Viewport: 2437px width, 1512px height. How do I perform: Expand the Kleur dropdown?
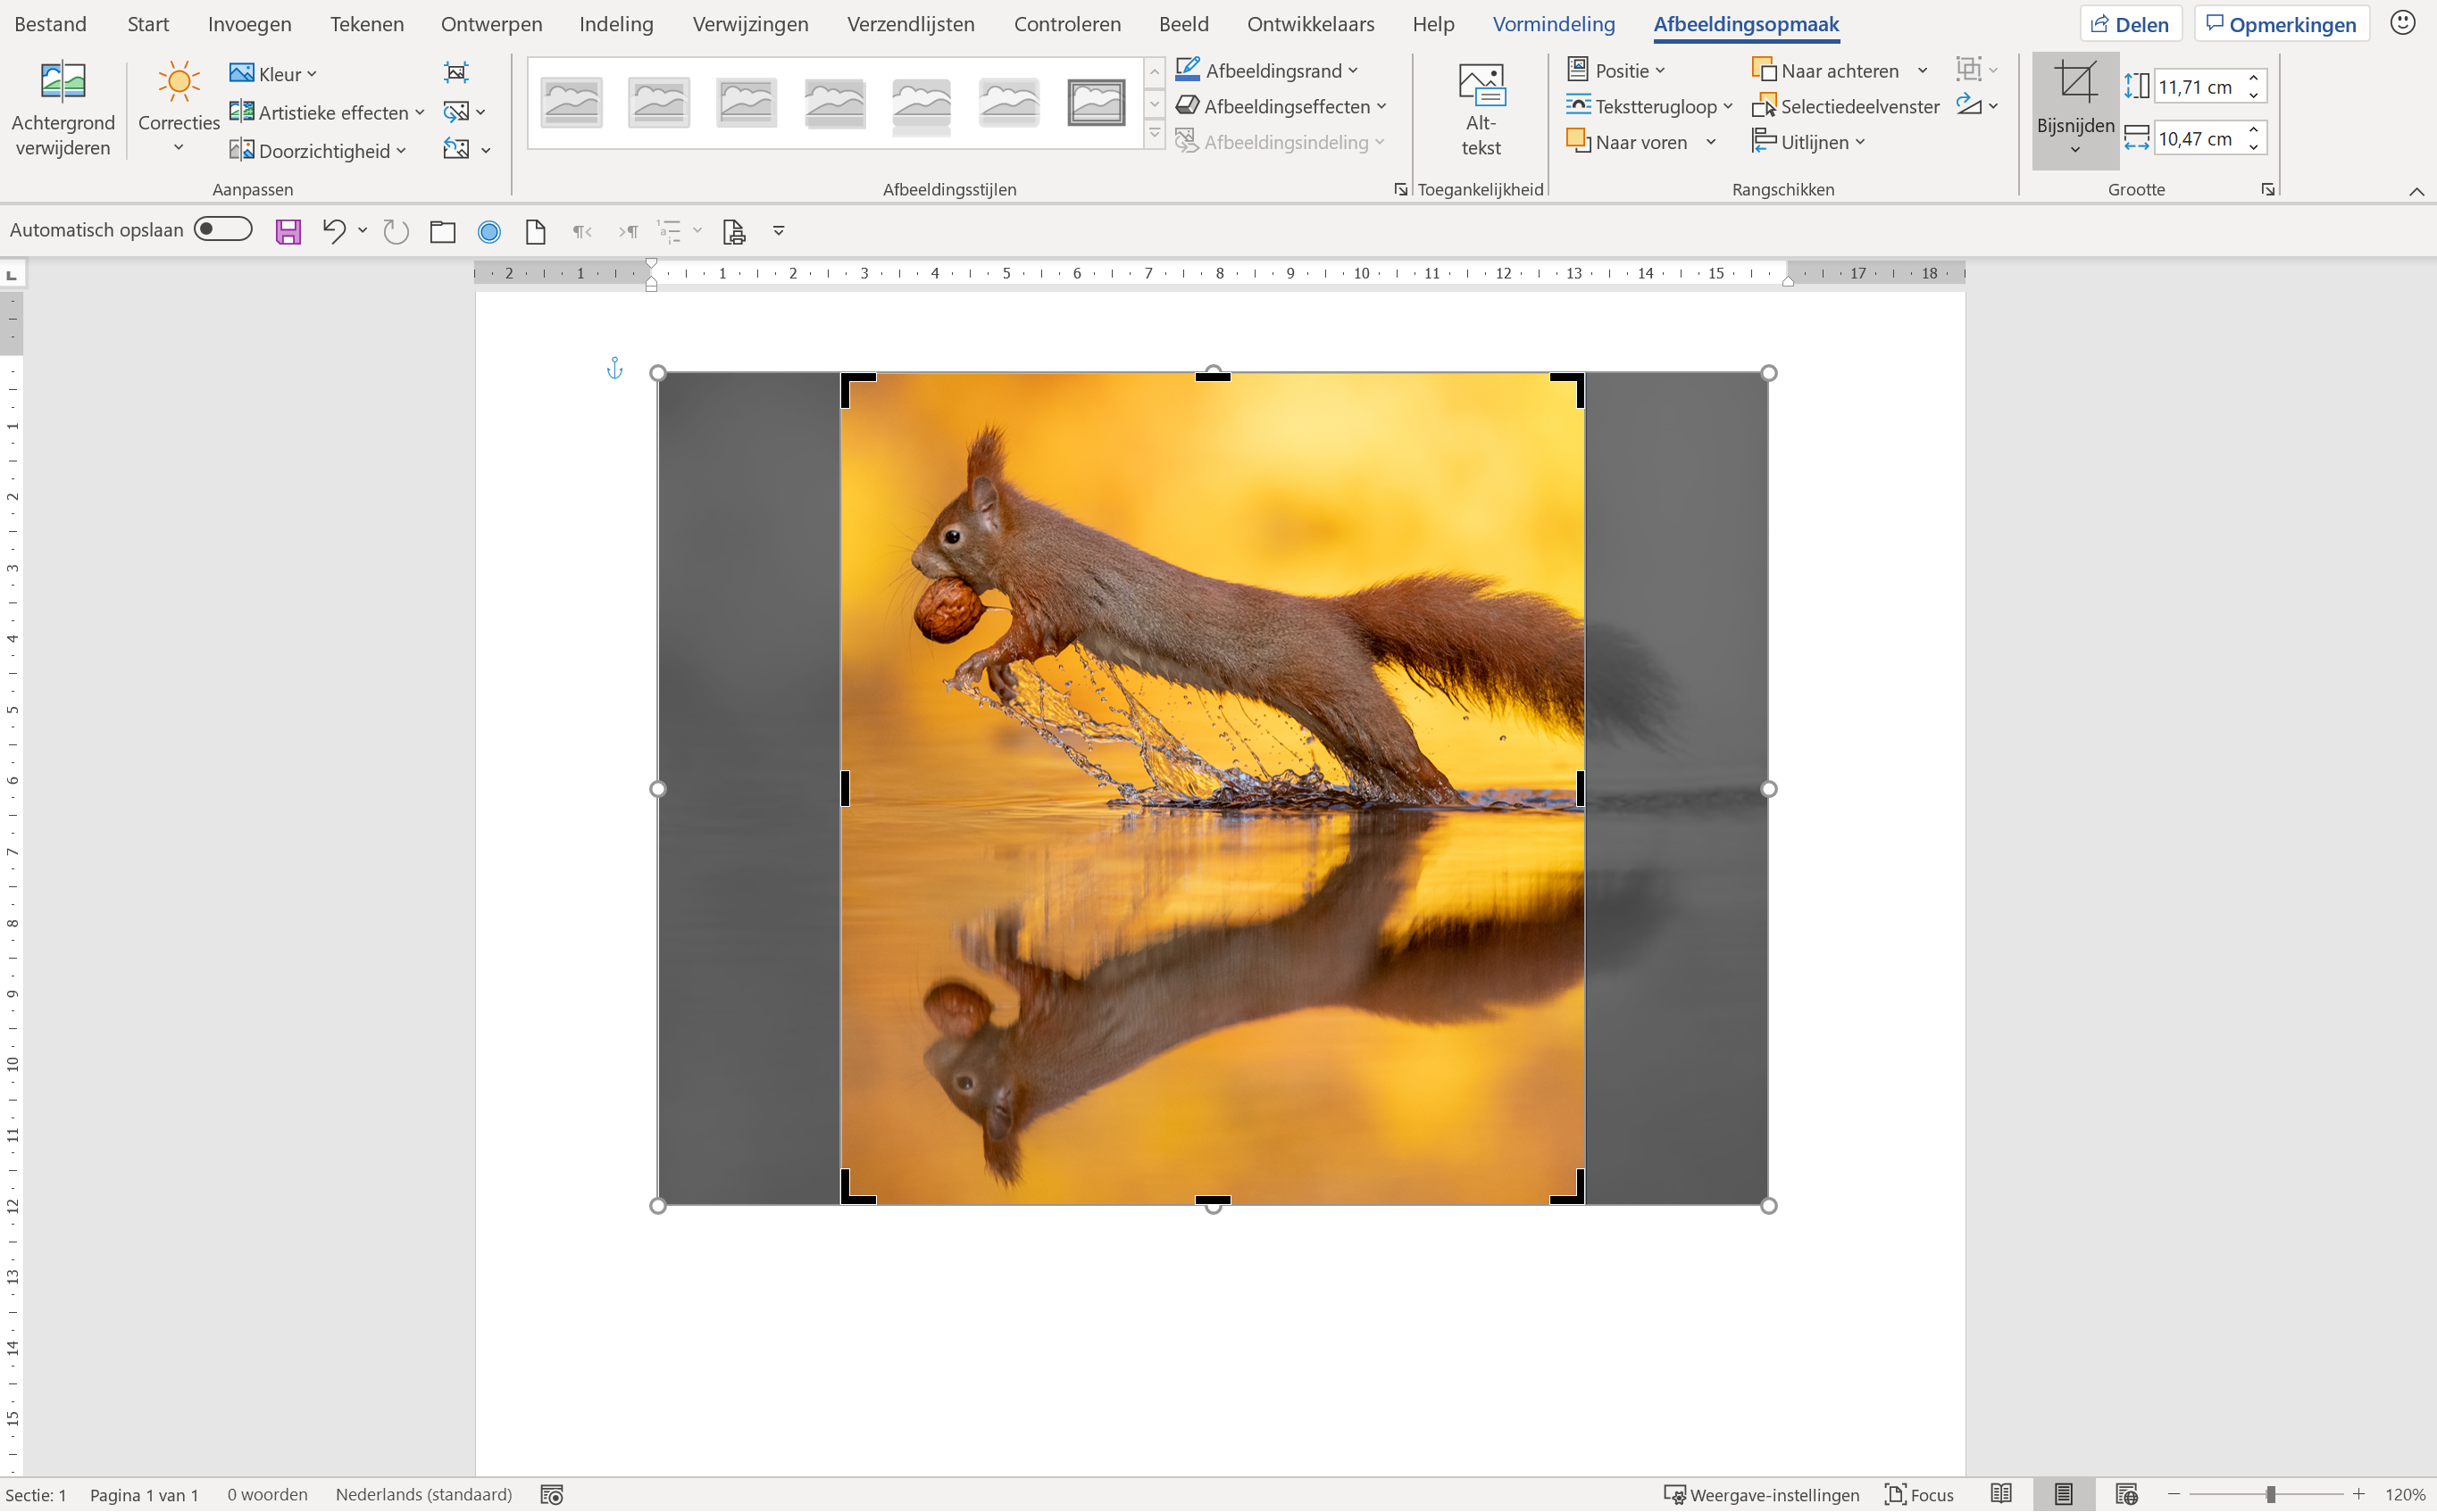[x=273, y=74]
